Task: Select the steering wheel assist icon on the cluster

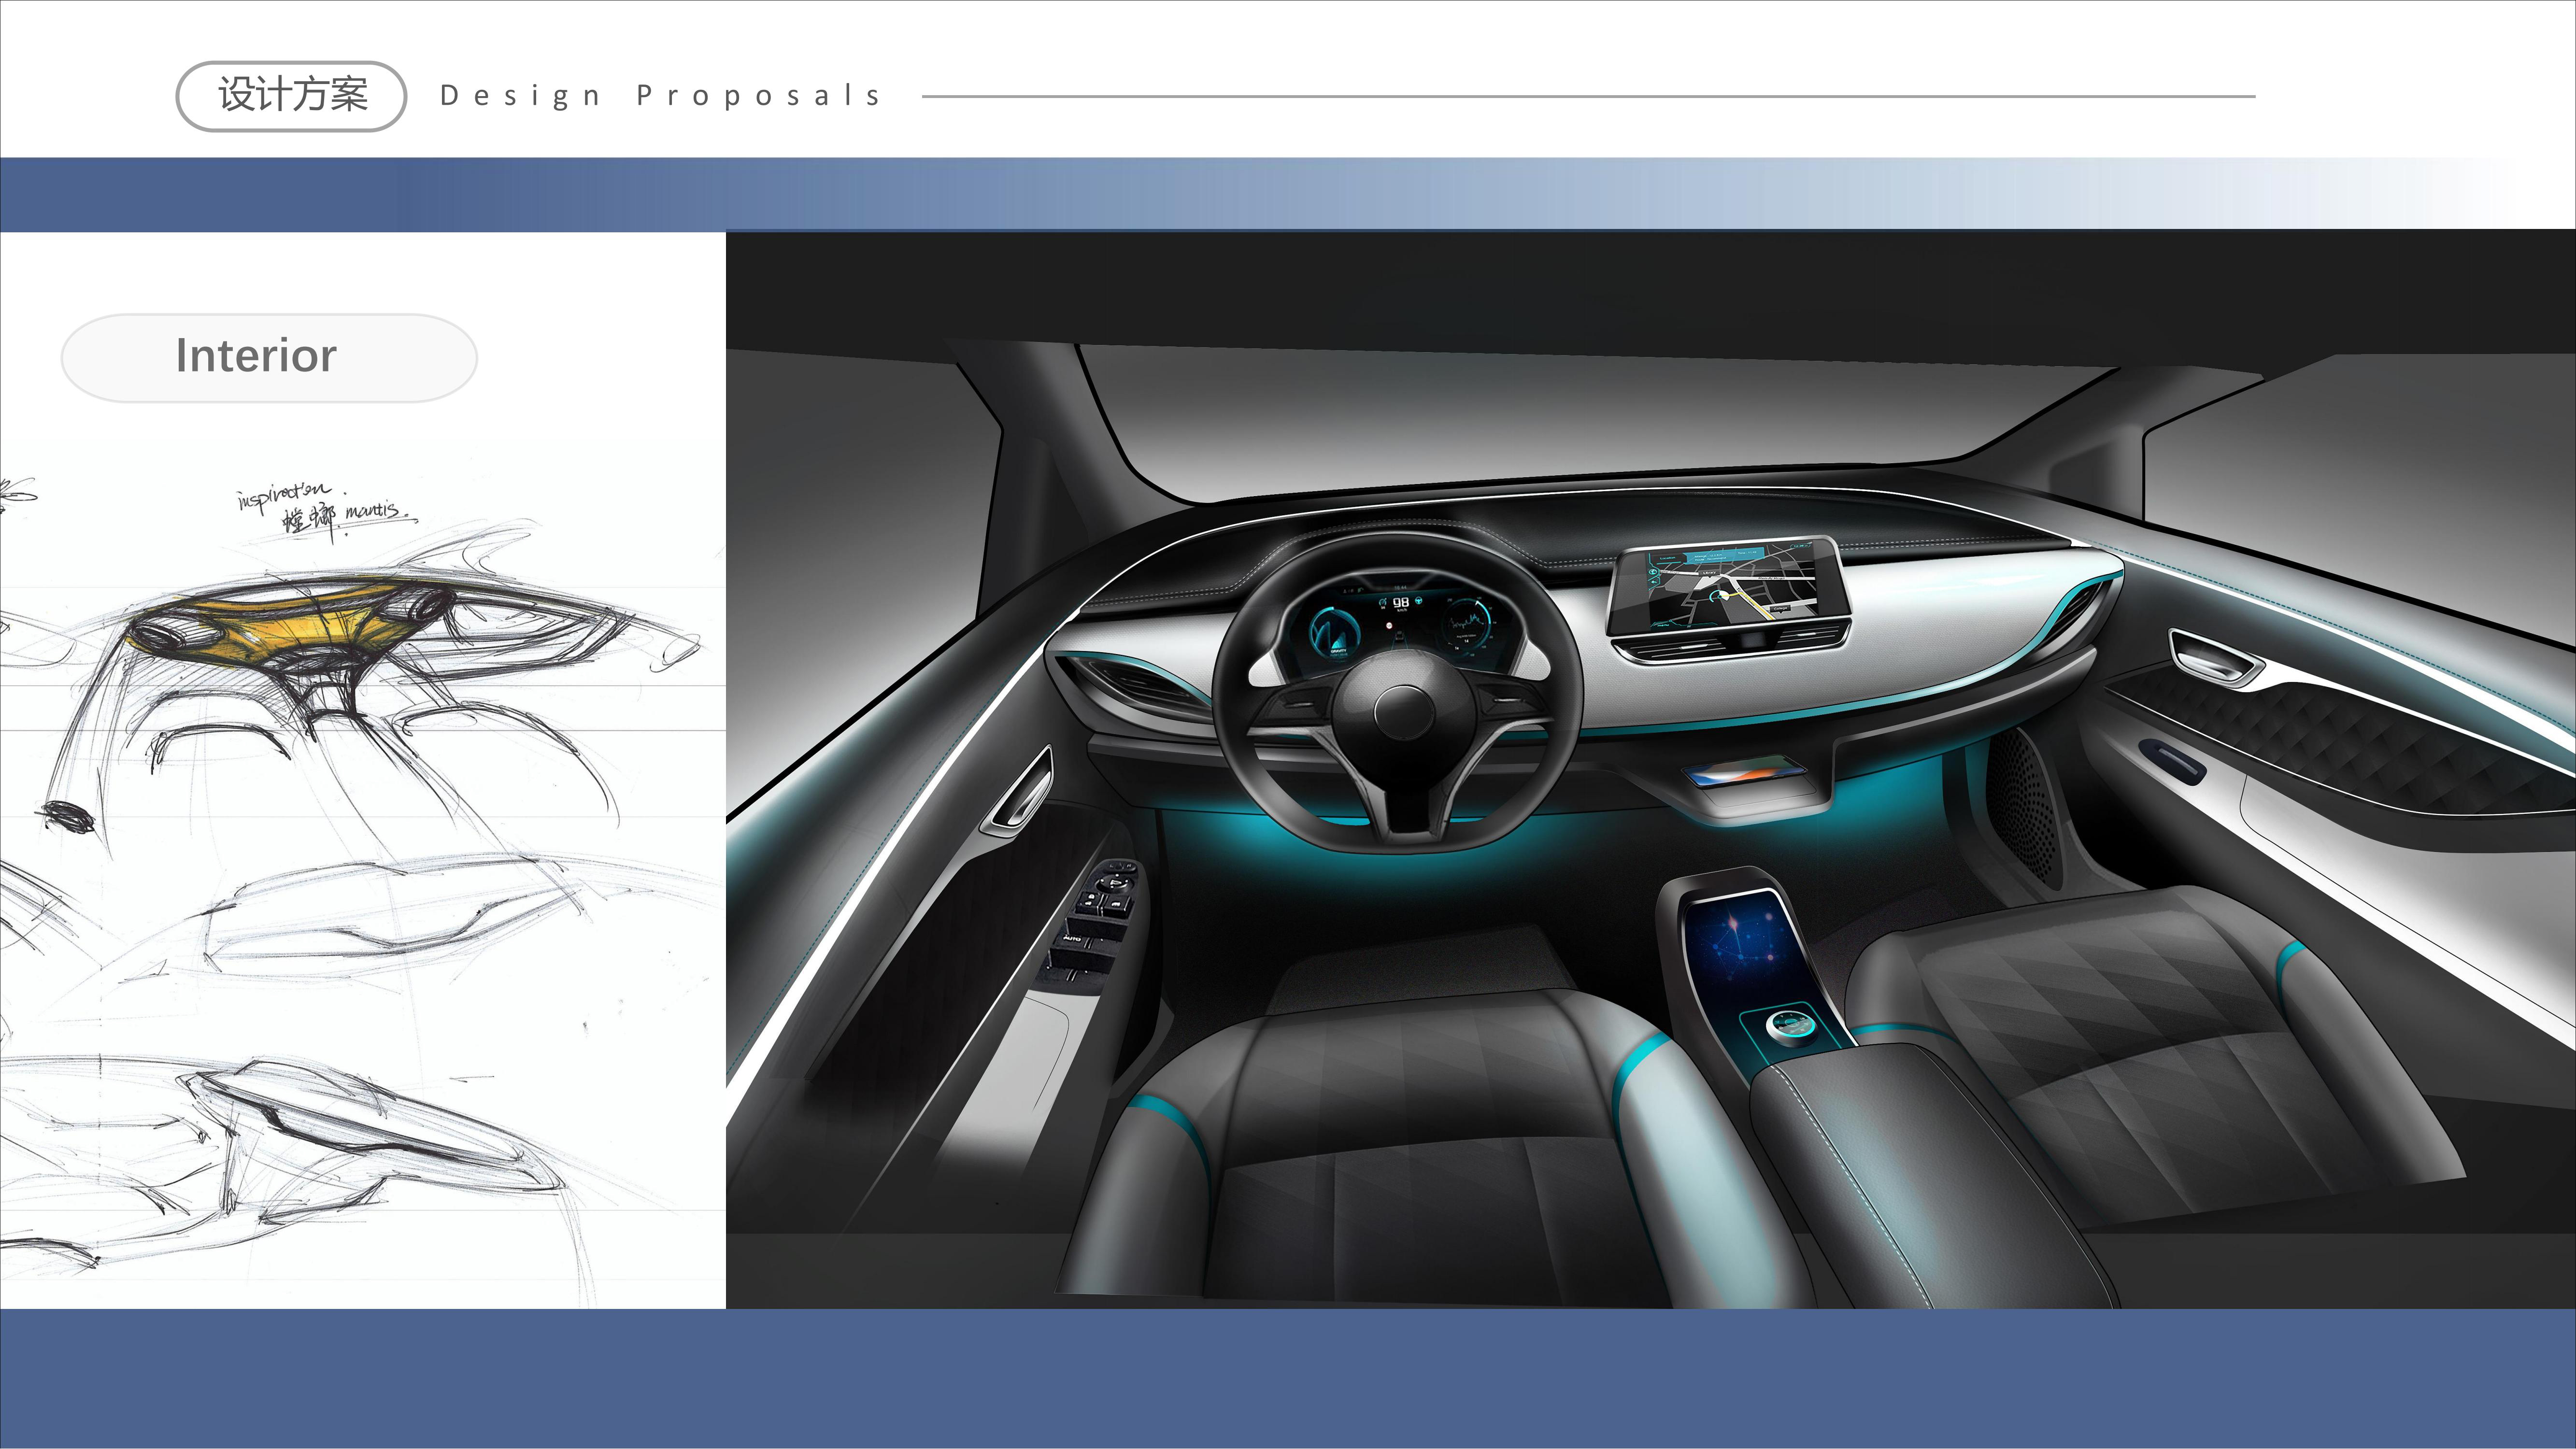Action: coord(1418,601)
